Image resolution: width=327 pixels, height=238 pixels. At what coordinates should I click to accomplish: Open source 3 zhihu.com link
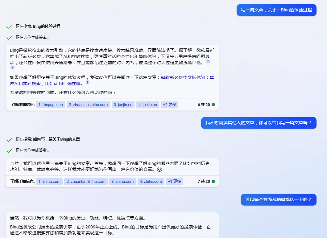click(122, 182)
